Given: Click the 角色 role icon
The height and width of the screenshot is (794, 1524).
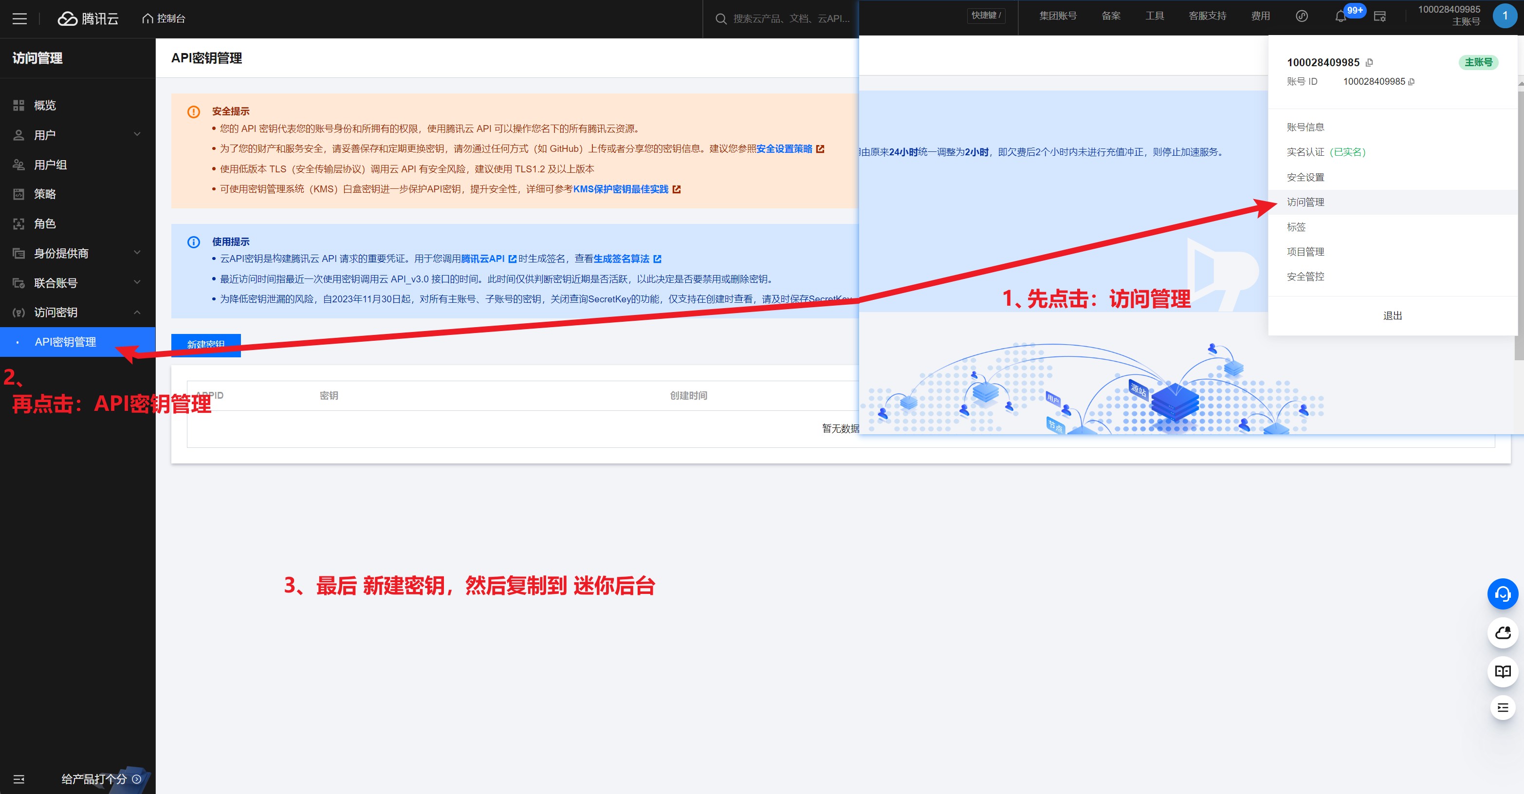Looking at the screenshot, I should [19, 223].
